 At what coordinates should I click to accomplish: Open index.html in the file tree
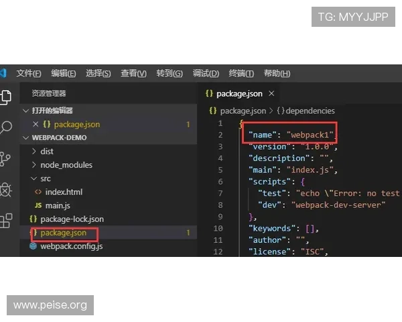coord(64,192)
